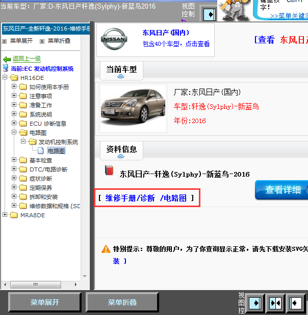This screenshot has height=315, width=308.
Task: Expand the 准备工作 node
Action: 14,105
